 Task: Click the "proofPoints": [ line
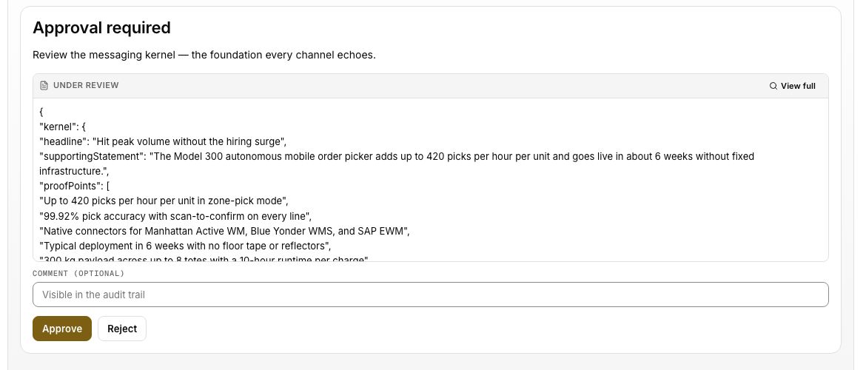75,186
